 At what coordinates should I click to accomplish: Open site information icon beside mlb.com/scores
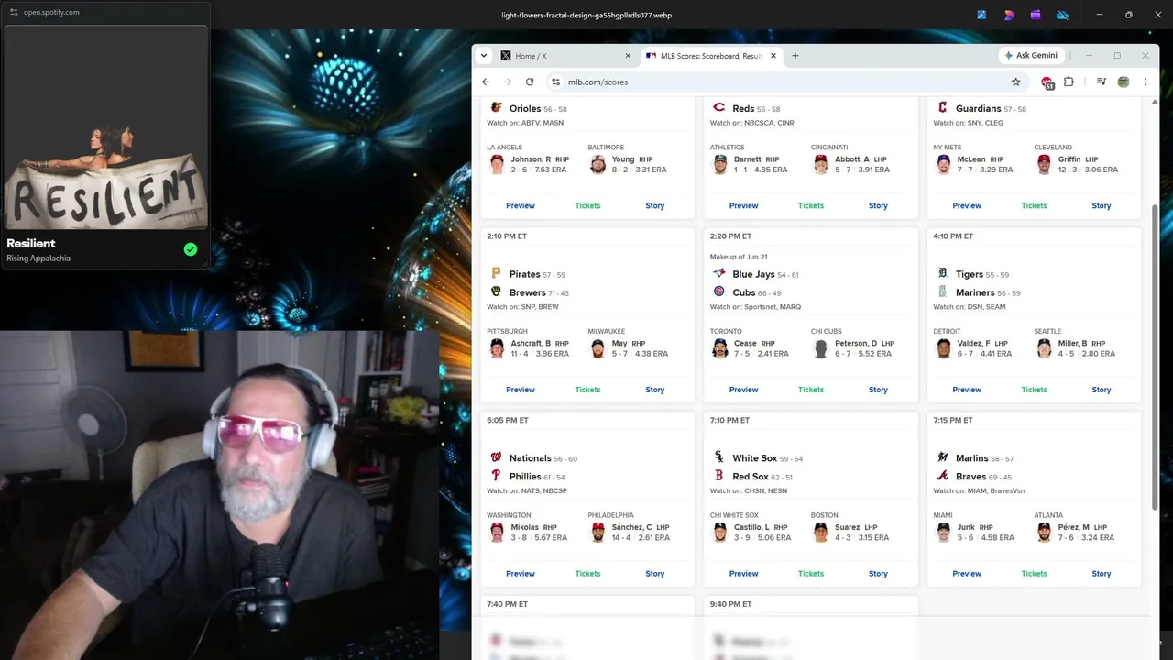click(x=554, y=82)
